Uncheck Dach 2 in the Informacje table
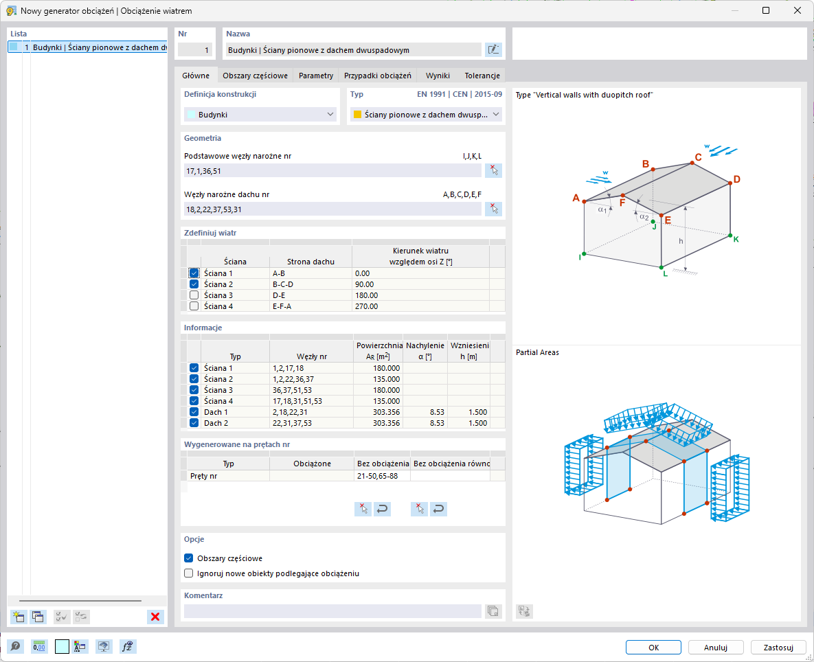Image resolution: width=814 pixels, height=662 pixels. tap(194, 423)
